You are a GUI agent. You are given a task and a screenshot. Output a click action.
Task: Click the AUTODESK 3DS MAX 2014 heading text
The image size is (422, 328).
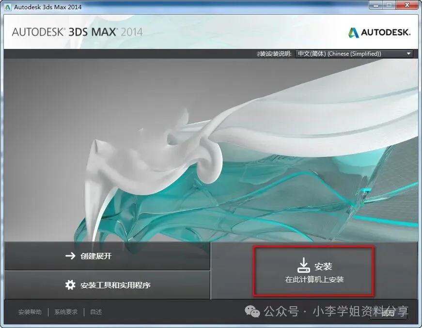tap(77, 32)
